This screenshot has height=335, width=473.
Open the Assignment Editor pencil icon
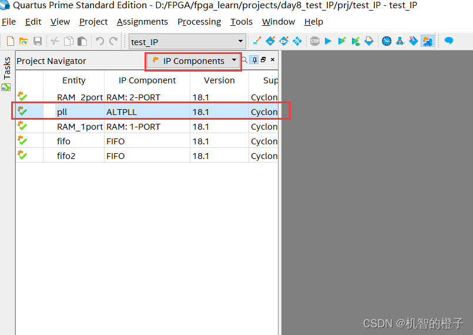(x=257, y=41)
